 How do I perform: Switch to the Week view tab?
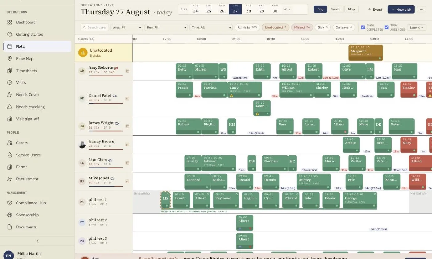[336, 9]
